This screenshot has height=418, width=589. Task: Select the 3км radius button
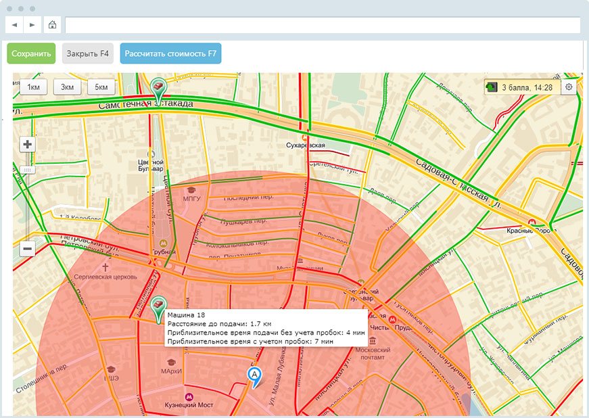click(x=67, y=87)
